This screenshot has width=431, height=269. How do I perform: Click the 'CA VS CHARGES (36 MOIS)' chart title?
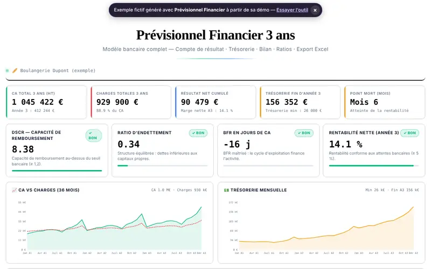pos(49,190)
